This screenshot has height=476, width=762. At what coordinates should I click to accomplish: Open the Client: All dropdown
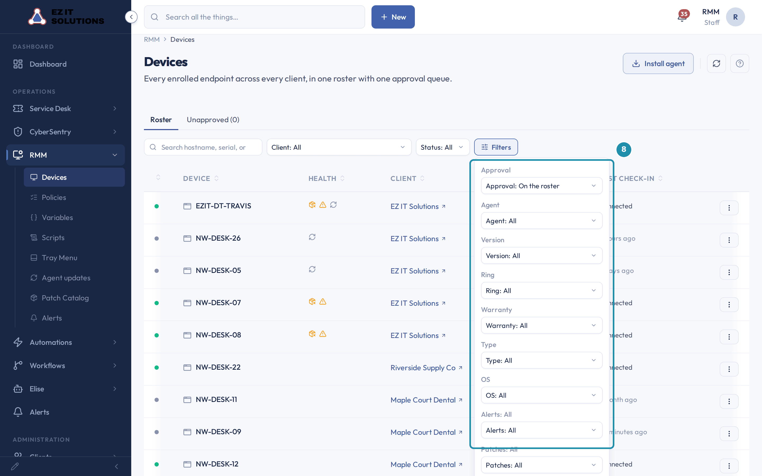click(x=339, y=147)
